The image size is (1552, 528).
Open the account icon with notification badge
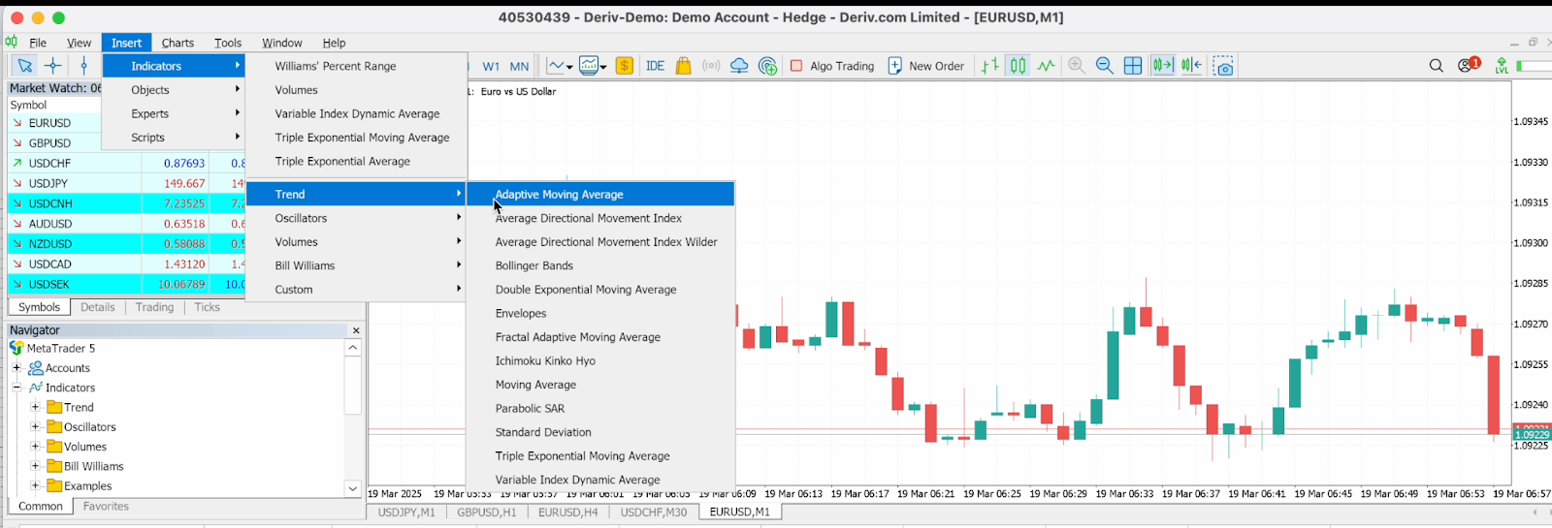coord(1469,65)
